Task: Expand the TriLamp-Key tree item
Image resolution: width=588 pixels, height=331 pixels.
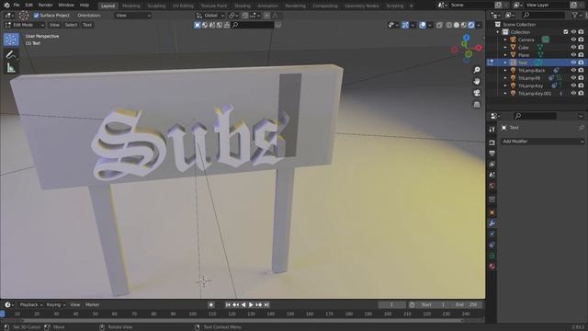Action: coord(505,86)
